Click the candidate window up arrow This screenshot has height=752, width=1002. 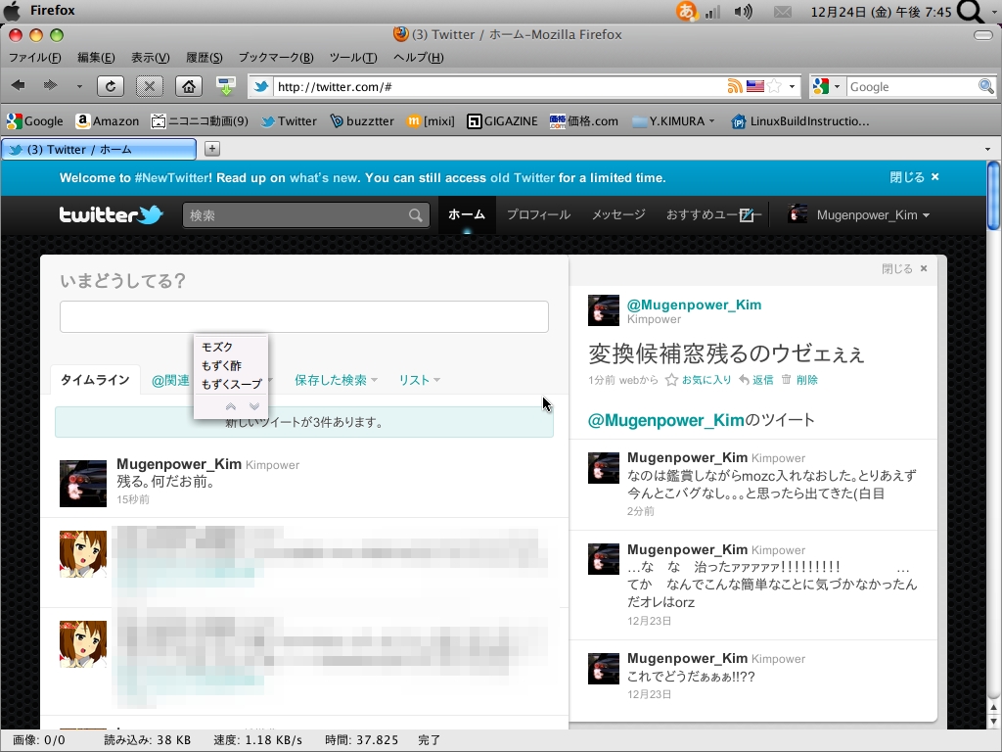pyautogui.click(x=231, y=406)
